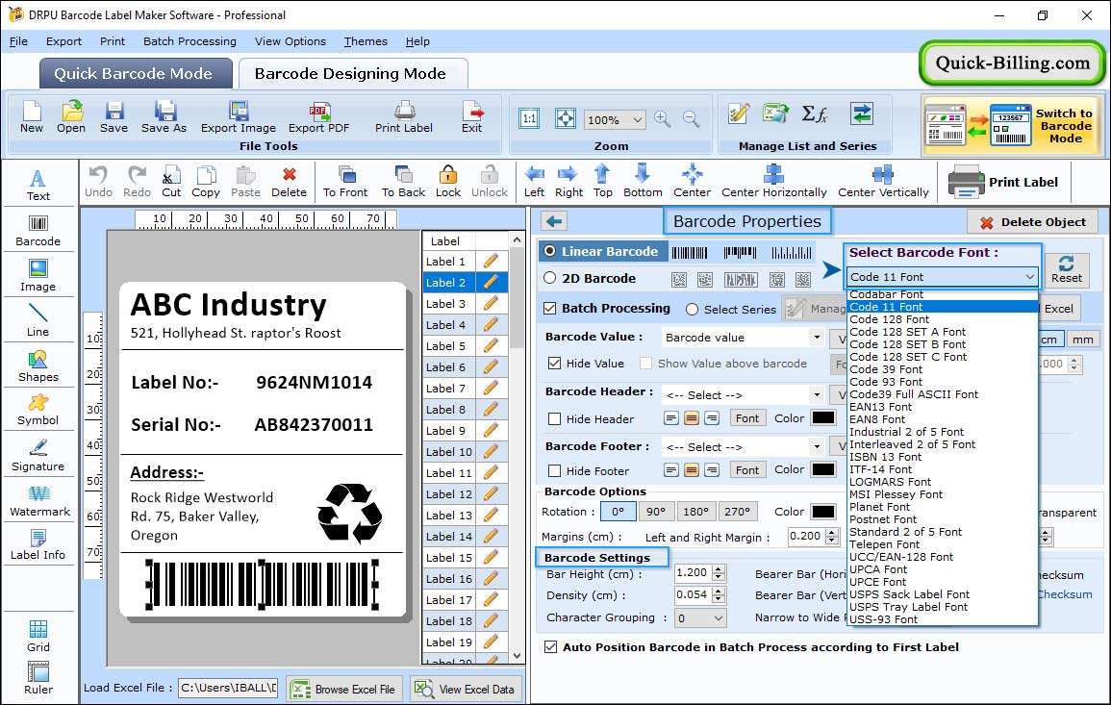Open Label Info from sidebar

point(38,545)
